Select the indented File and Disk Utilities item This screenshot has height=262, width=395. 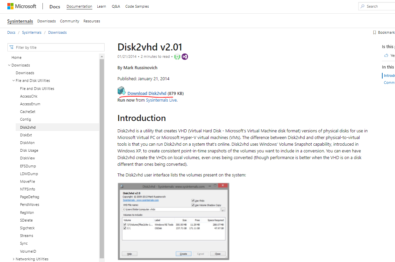37,89
